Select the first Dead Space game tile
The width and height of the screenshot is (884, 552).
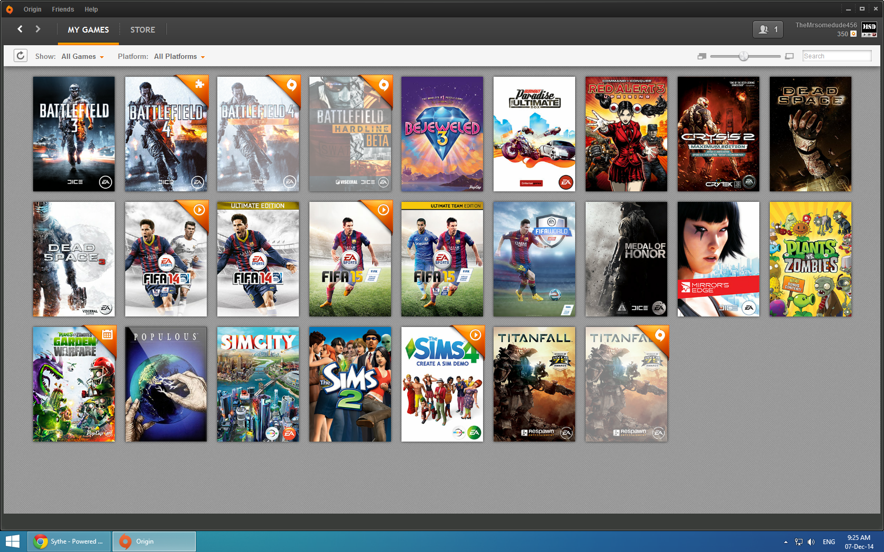tap(810, 134)
